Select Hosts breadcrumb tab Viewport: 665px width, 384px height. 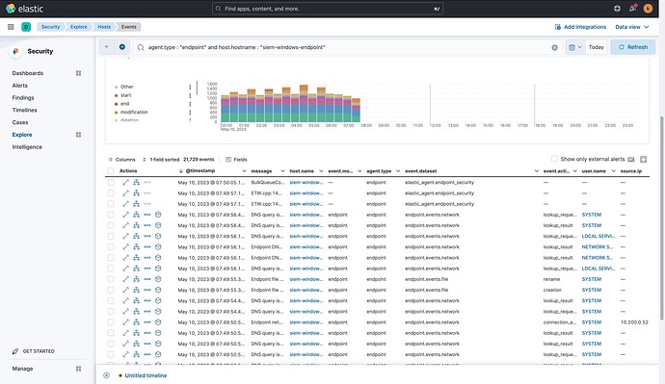[104, 27]
